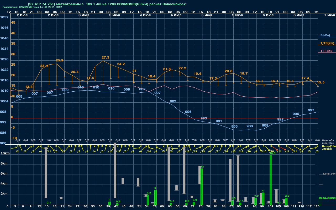
Task: Click the green precipitation bar labeled 16.5
Action: (x=271, y=180)
